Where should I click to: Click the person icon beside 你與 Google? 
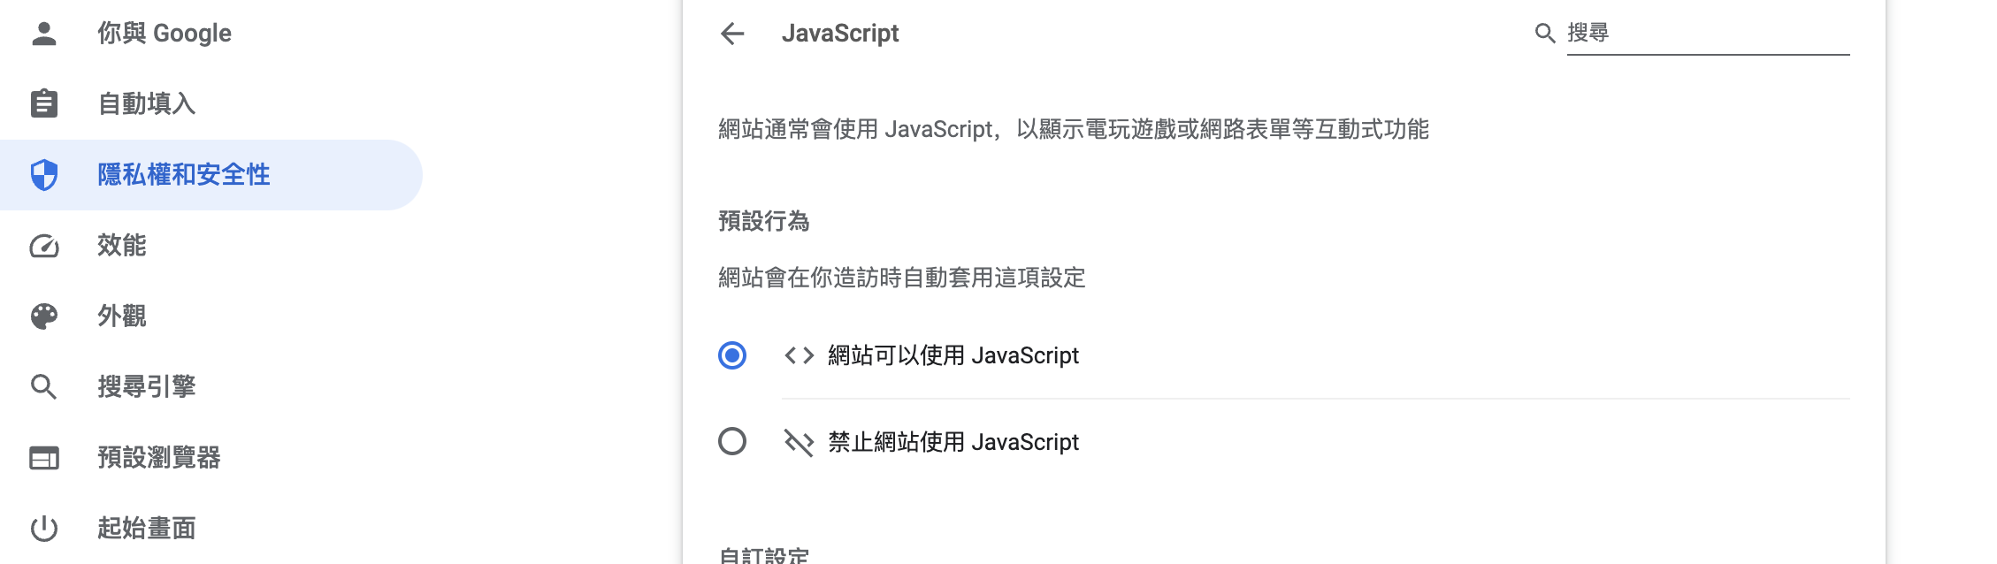[x=43, y=34]
